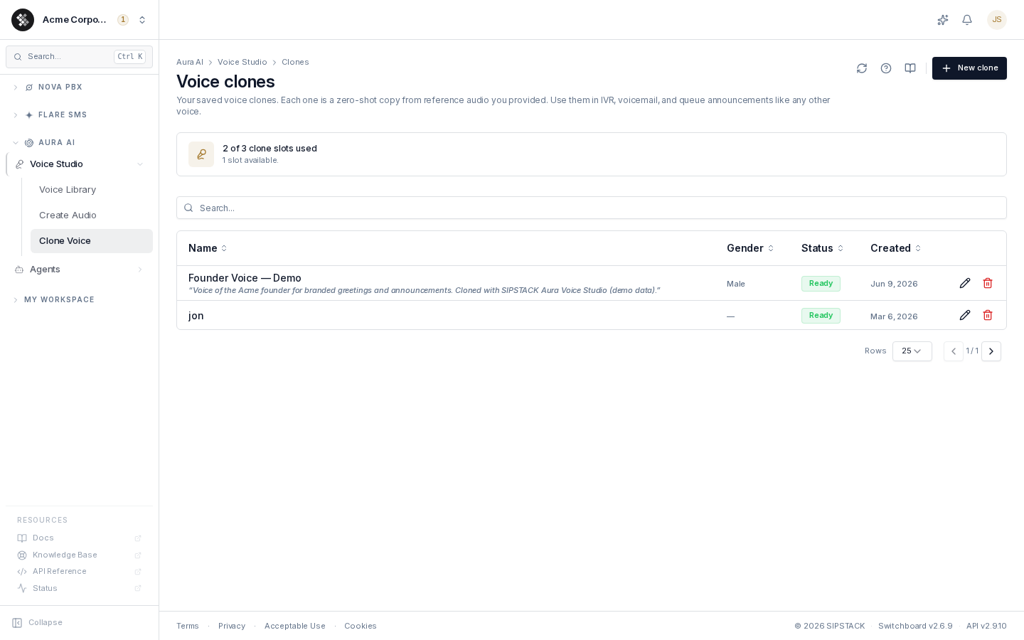Sort table by Gender column

click(x=750, y=248)
